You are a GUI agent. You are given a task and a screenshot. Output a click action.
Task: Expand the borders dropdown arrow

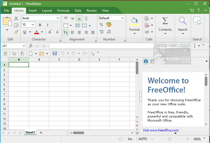[71, 26]
